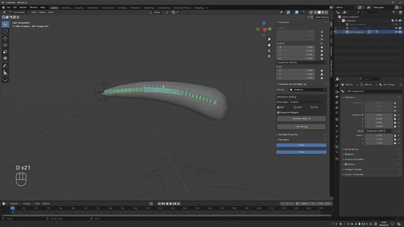404x227 pixels.
Task: Click the outliner search field
Action: pos(367,12)
